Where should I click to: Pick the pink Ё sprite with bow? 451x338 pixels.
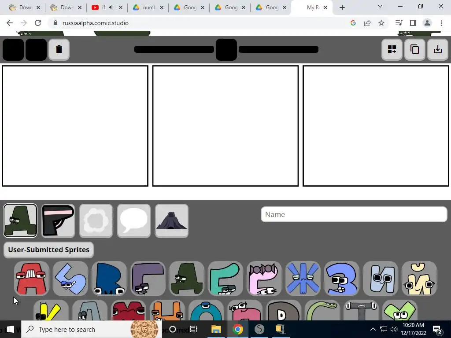coord(264,278)
